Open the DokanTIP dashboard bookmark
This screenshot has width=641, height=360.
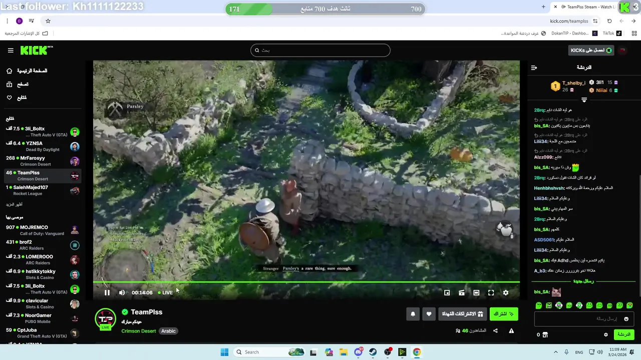coord(574,33)
